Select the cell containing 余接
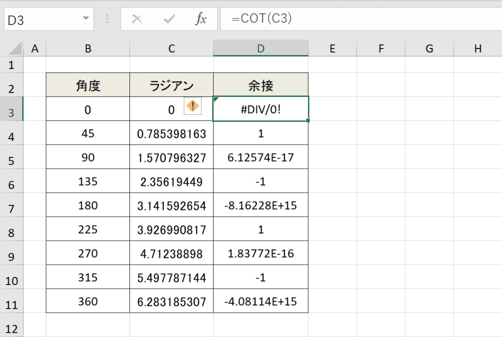This screenshot has height=337, width=502. coord(260,85)
